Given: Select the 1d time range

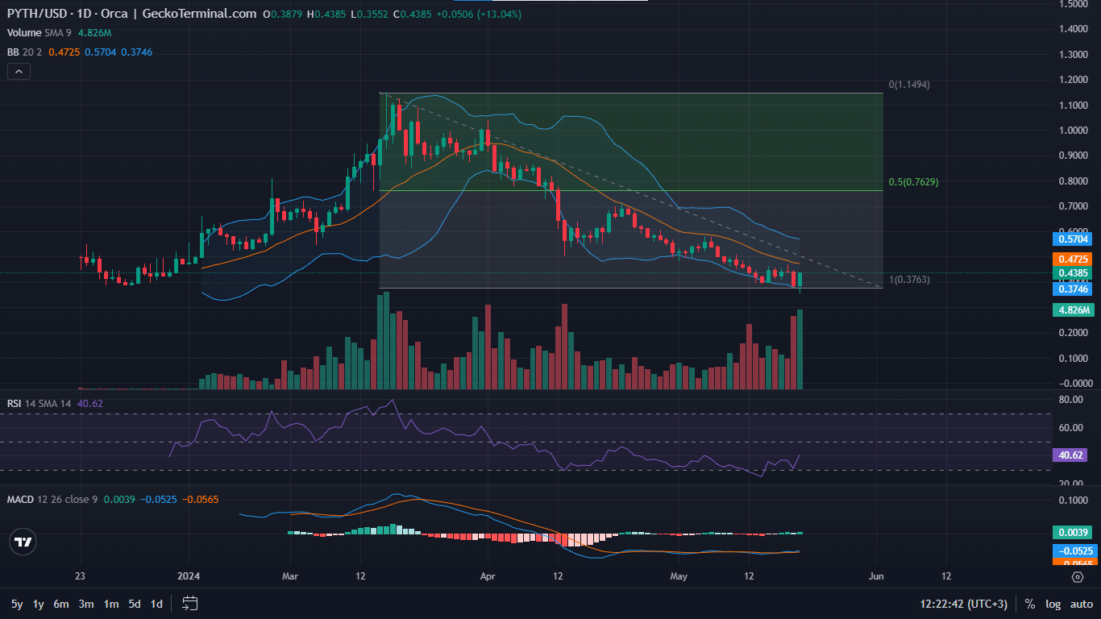Looking at the screenshot, I should tap(157, 604).
